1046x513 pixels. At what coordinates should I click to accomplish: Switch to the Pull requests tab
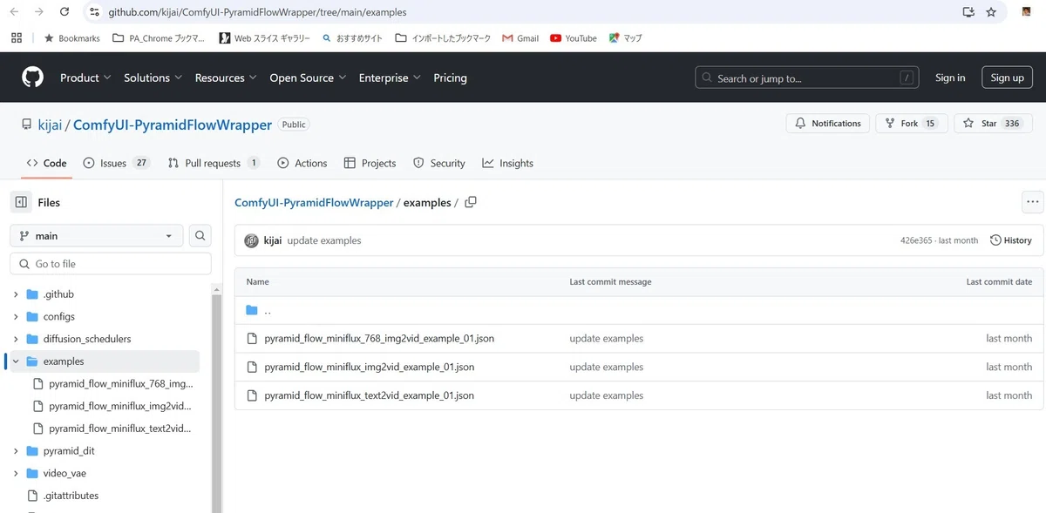[x=214, y=163]
